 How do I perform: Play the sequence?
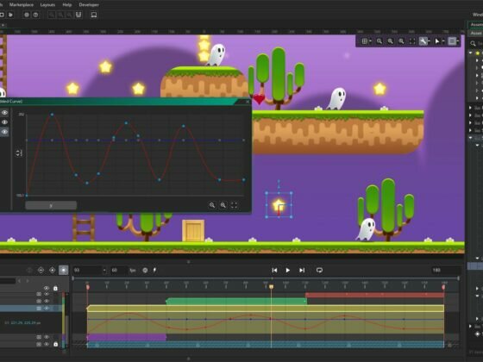288,271
